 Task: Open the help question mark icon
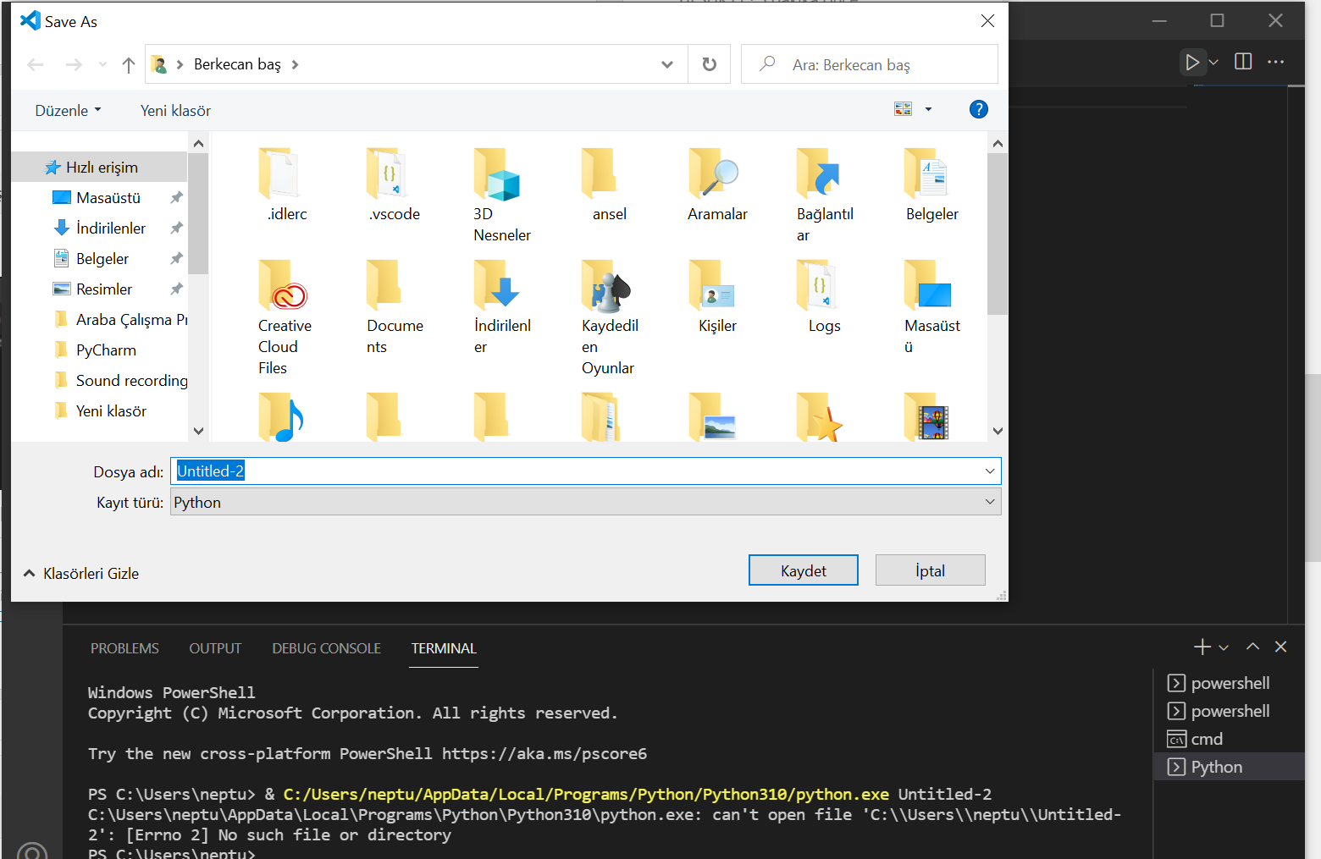pyautogui.click(x=978, y=109)
